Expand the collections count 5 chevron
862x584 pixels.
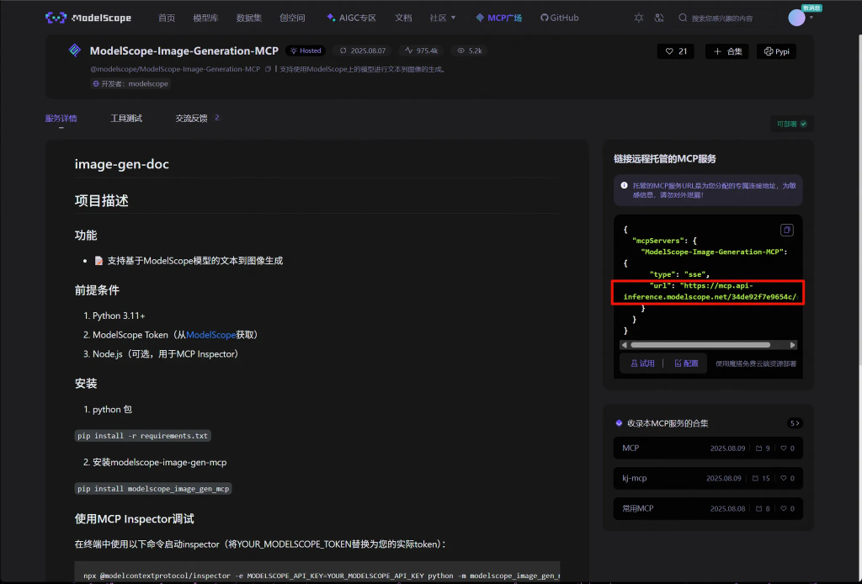(x=795, y=423)
